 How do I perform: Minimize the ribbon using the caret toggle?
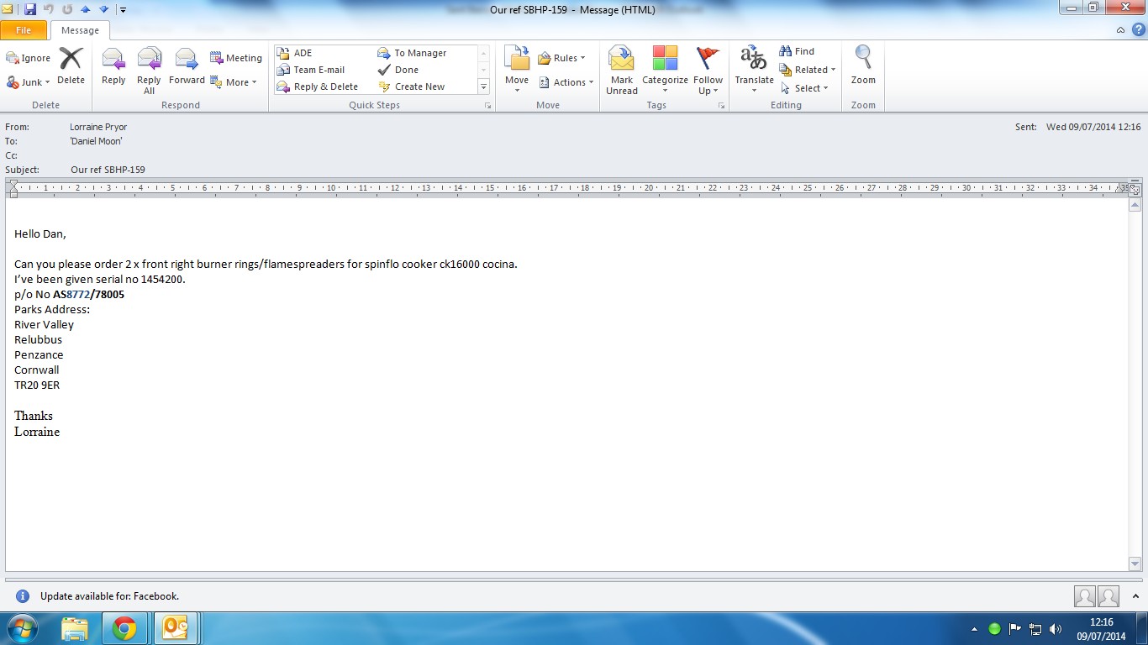1120,30
